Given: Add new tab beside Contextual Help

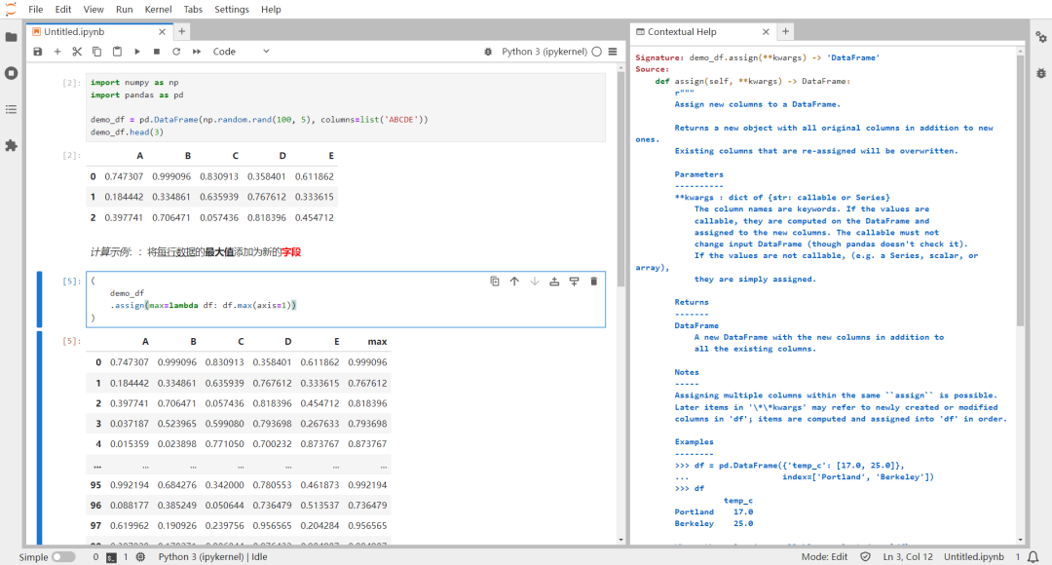Looking at the screenshot, I should tap(786, 31).
